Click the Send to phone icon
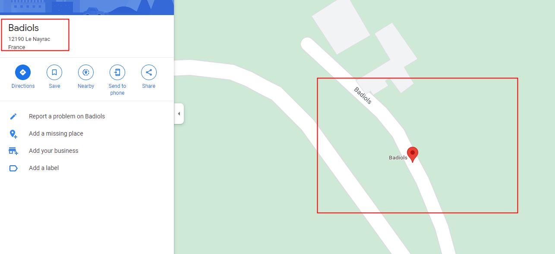Viewport: 555px width, 254px height. pyautogui.click(x=117, y=72)
